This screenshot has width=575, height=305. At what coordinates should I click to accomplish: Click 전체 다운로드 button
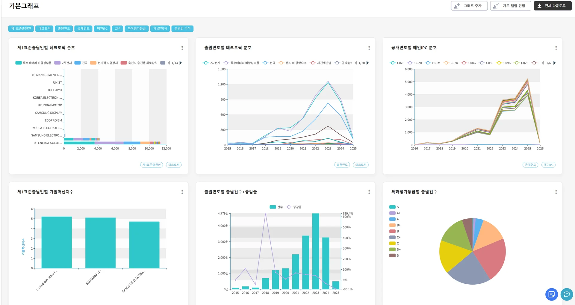552,6
